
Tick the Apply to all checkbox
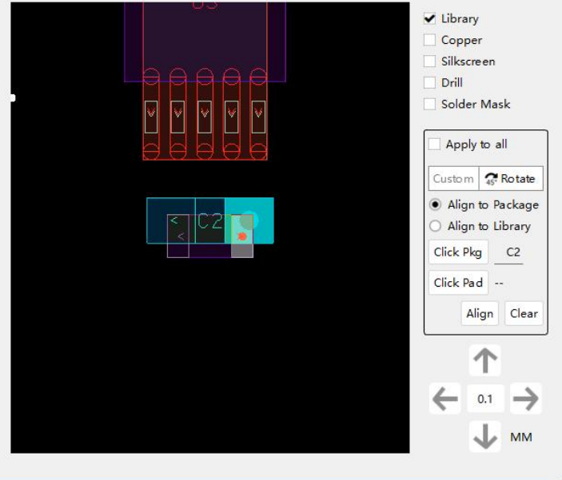point(435,145)
